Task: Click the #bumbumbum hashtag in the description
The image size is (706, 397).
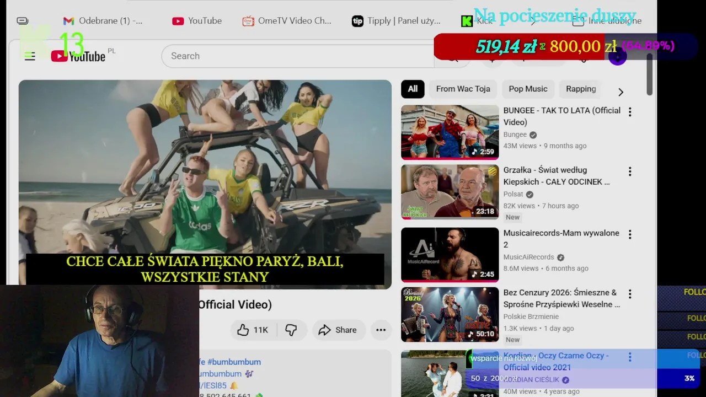Action: tap(234, 362)
